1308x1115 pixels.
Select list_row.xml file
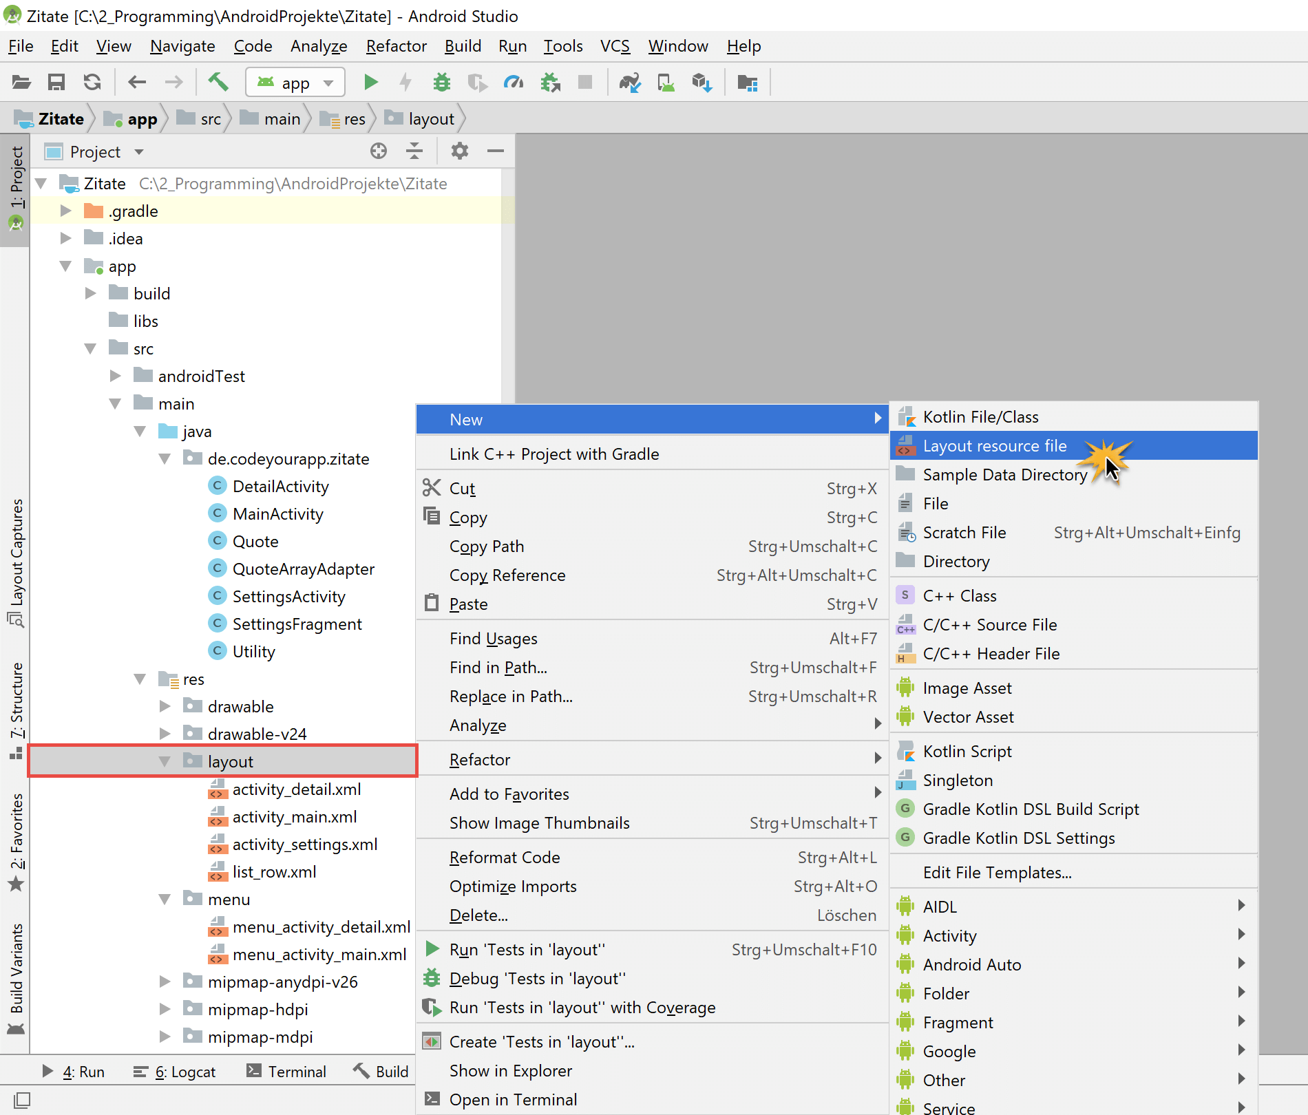point(274,871)
